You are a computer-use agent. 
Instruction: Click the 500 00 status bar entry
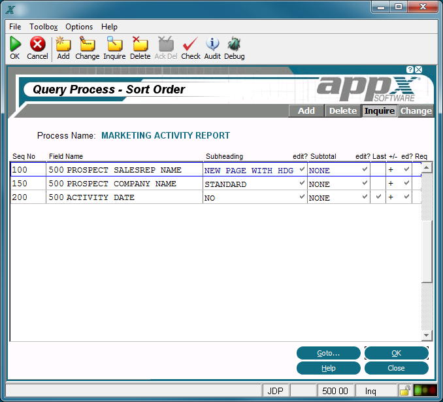[x=335, y=391]
